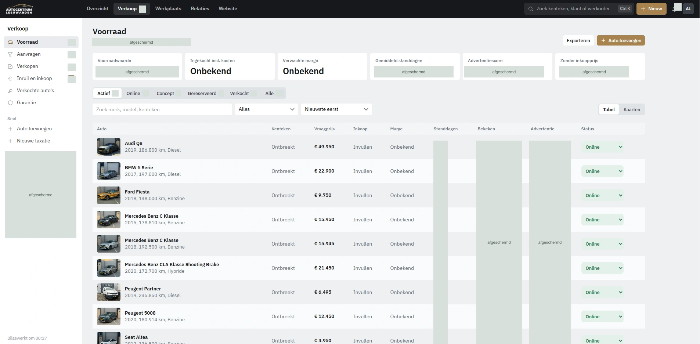This screenshot has height=344, width=700.
Task: Select the Verkocht stock tab
Action: (x=243, y=93)
